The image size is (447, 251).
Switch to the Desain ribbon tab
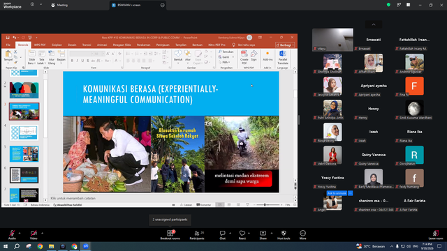click(72, 45)
